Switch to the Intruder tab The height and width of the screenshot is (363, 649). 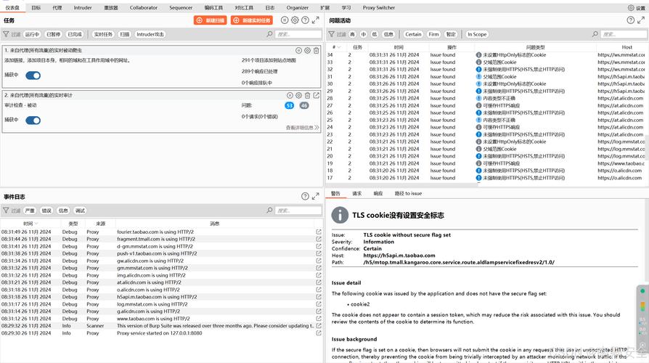tap(83, 8)
